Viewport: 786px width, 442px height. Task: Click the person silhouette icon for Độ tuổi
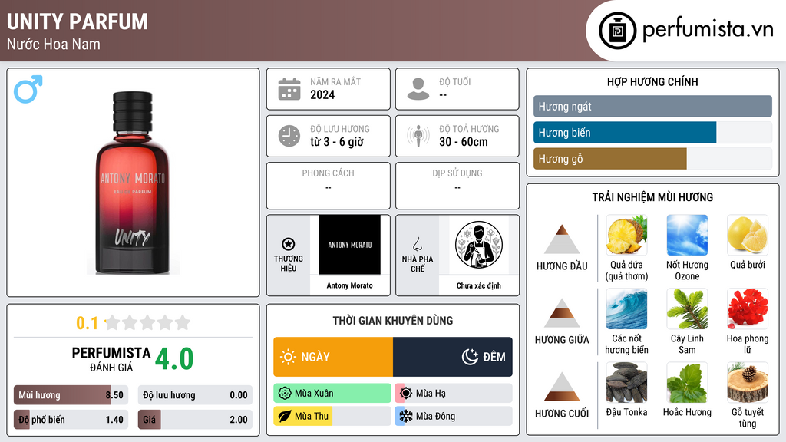pos(418,89)
